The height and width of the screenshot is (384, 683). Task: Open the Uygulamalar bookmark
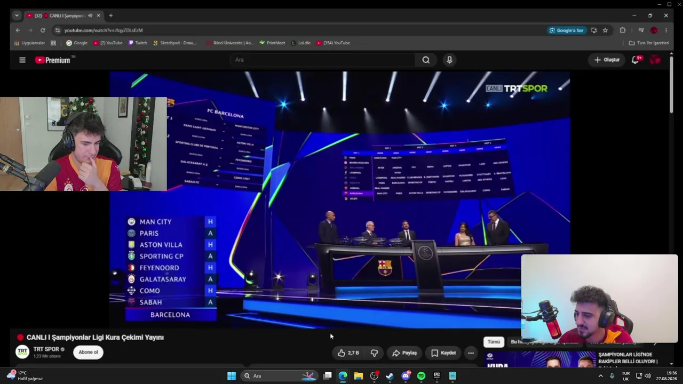pyautogui.click(x=29, y=43)
